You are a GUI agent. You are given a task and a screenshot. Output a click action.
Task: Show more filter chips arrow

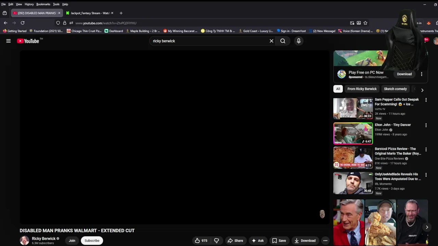pyautogui.click(x=422, y=90)
